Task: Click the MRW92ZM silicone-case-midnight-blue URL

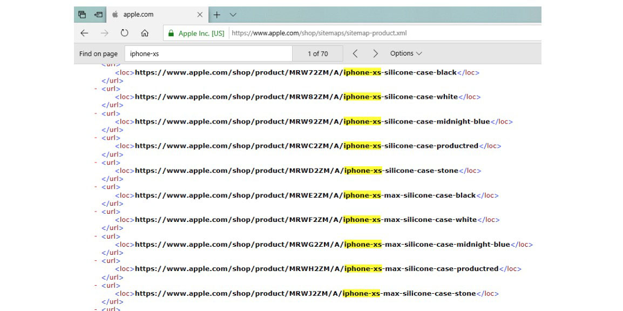Action: point(313,121)
